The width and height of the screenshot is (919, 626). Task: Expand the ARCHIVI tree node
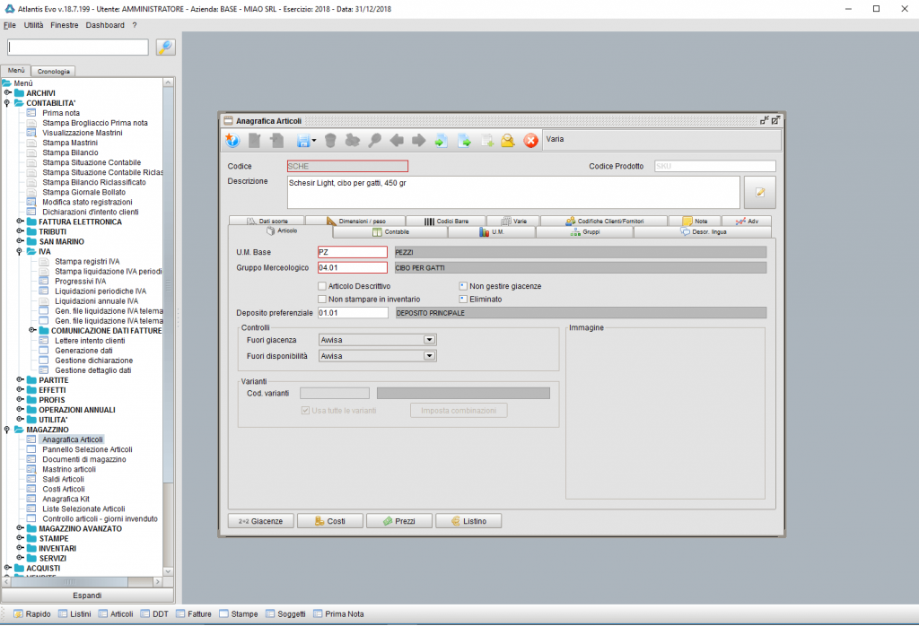[7, 92]
